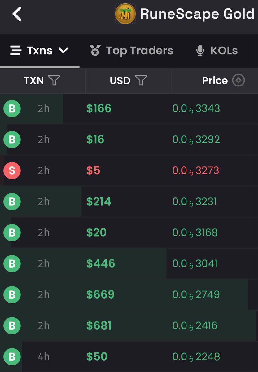The width and height of the screenshot is (258, 372).
Task: Select the $50 transaction amount
Action: coord(96,356)
